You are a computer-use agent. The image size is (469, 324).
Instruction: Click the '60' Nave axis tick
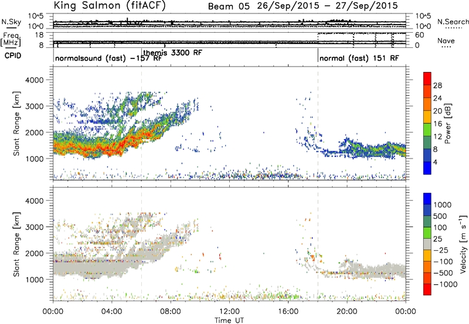tap(419, 35)
